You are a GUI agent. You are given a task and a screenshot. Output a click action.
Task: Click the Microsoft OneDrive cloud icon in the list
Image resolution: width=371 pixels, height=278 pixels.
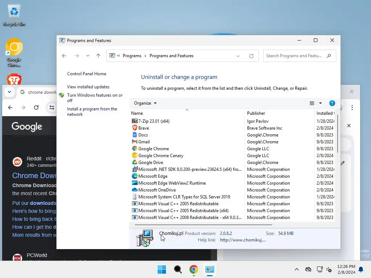click(x=134, y=190)
